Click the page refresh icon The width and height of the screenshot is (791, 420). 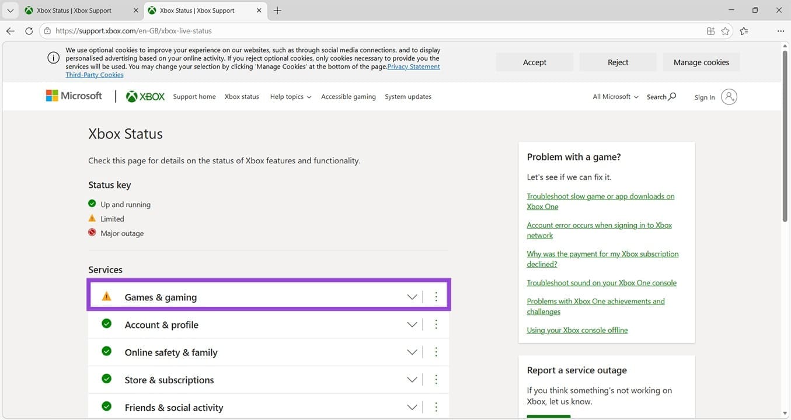point(29,31)
